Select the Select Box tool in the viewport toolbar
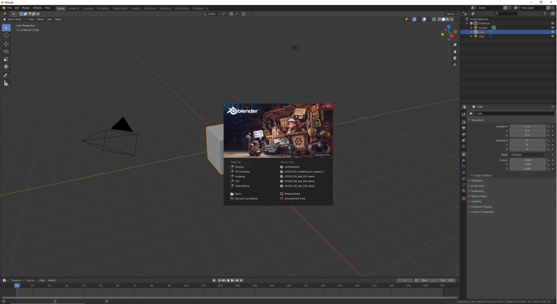Viewport: 557px width, 304px height. coord(6,28)
